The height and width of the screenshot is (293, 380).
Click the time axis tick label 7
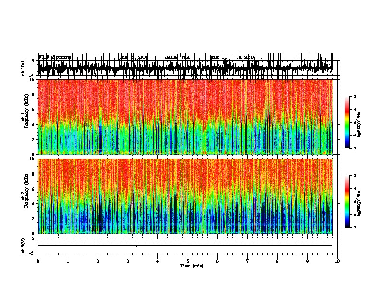click(x=248, y=261)
